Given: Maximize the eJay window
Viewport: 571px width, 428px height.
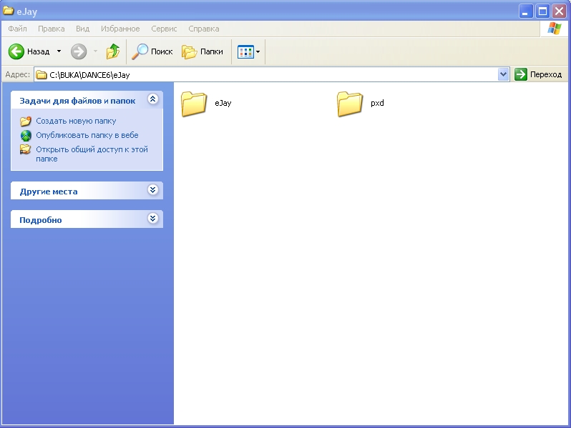Looking at the screenshot, I should click(542, 11).
